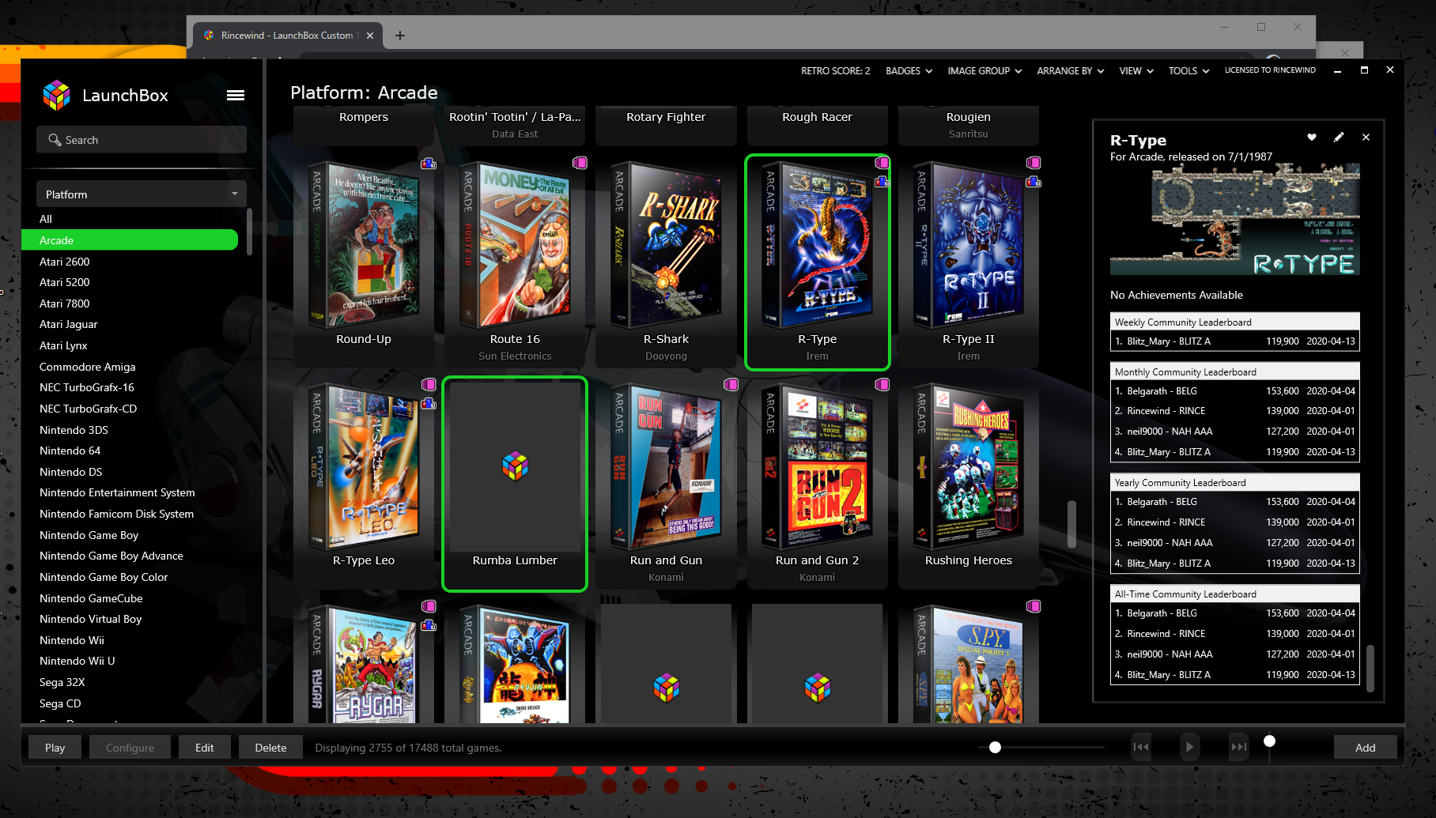Click the R-Type screenshot in details panel

pos(1235,220)
